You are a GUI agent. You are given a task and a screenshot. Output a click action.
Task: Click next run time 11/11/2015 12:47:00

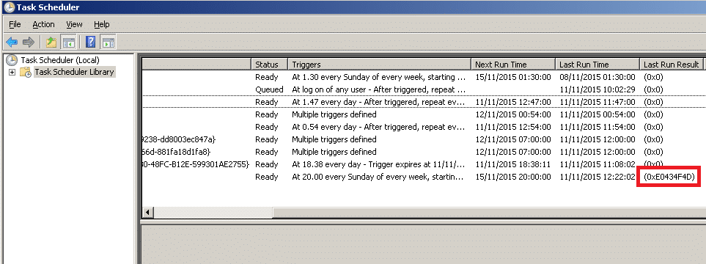(x=513, y=102)
